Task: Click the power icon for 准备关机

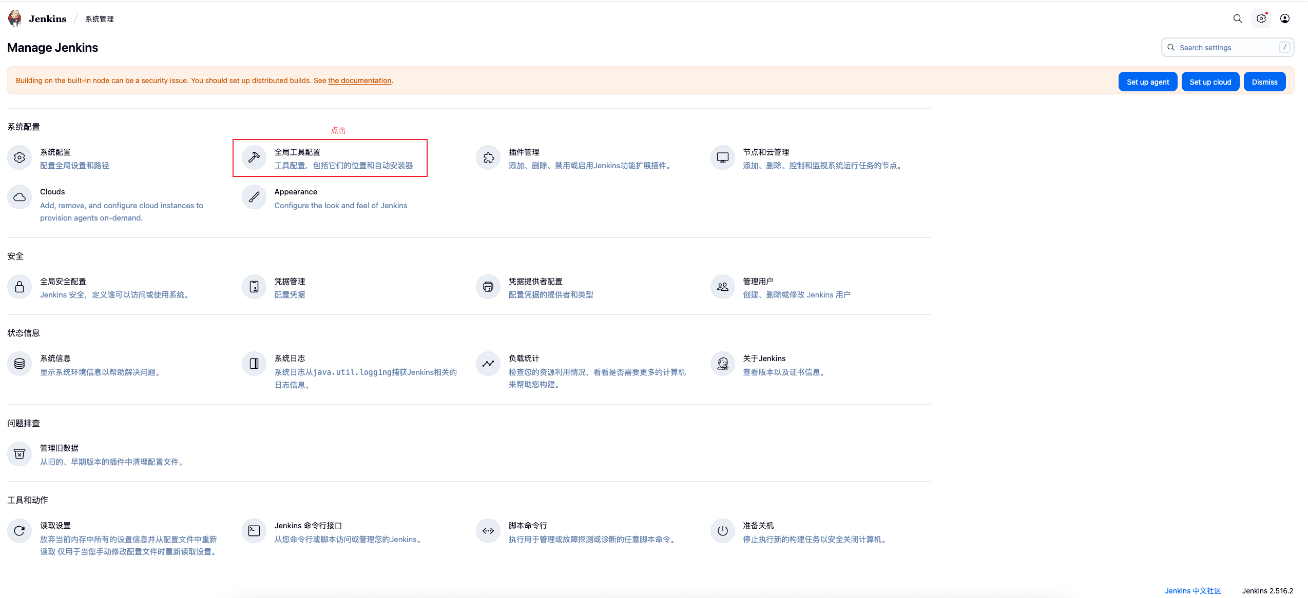Action: coord(722,531)
